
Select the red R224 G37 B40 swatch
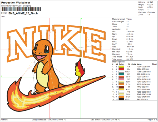click(x=121, y=69)
